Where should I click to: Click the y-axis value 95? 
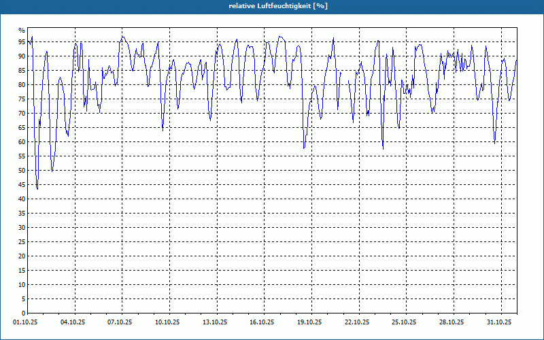22,42
